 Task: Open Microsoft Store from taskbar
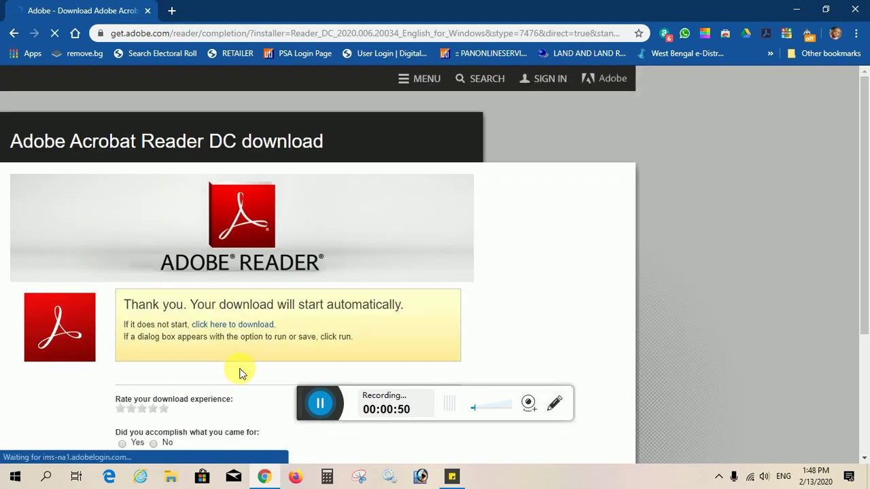point(202,477)
